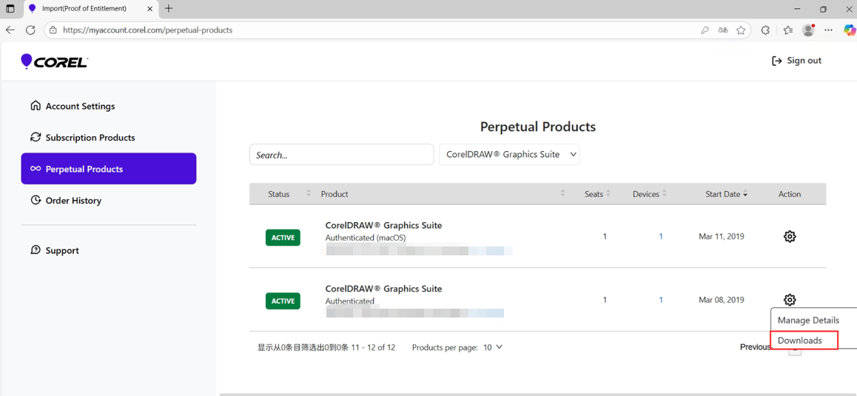Click the gear icon for macOS product row
857x396 pixels.
point(790,237)
